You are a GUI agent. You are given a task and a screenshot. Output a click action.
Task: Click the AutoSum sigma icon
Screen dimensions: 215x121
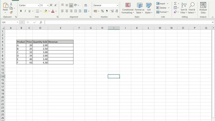(175, 4)
